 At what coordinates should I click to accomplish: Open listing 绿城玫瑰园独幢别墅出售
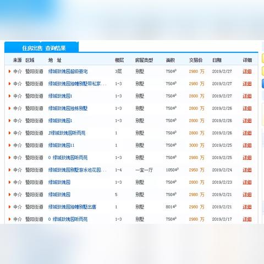[72, 207]
